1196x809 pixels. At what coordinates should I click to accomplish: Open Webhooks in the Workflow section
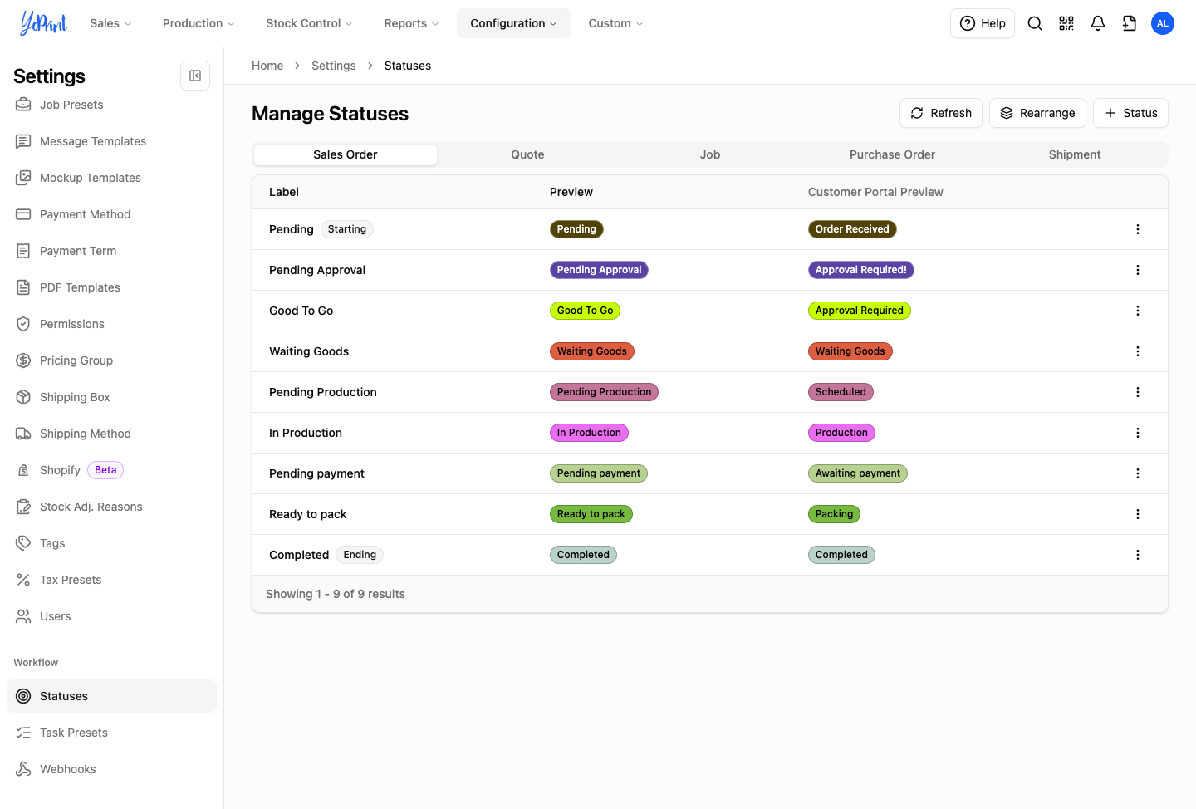pyautogui.click(x=111, y=769)
